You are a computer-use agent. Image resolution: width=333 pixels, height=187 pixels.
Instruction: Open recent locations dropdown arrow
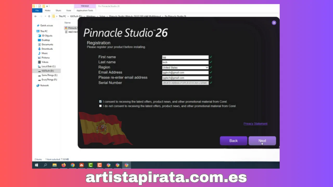[x=45, y=16]
